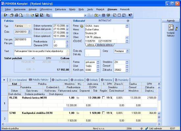Open the Účtovníctvo menu
Image resolution: width=181 pixels, height=131 pixels.
pyautogui.click(x=46, y=10)
